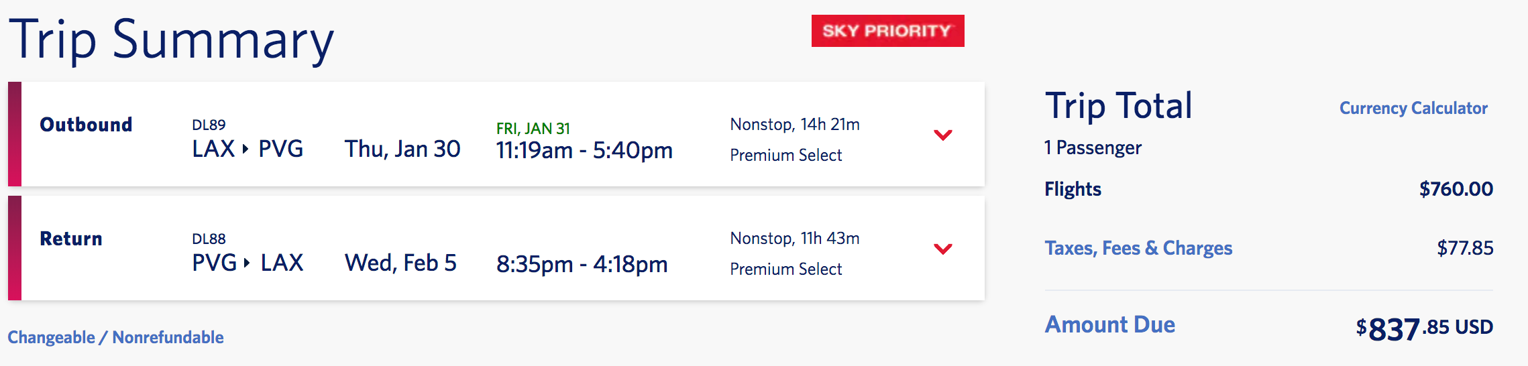1528x366 pixels.
Task: Open the Currency Calculator link
Action: click(1413, 108)
